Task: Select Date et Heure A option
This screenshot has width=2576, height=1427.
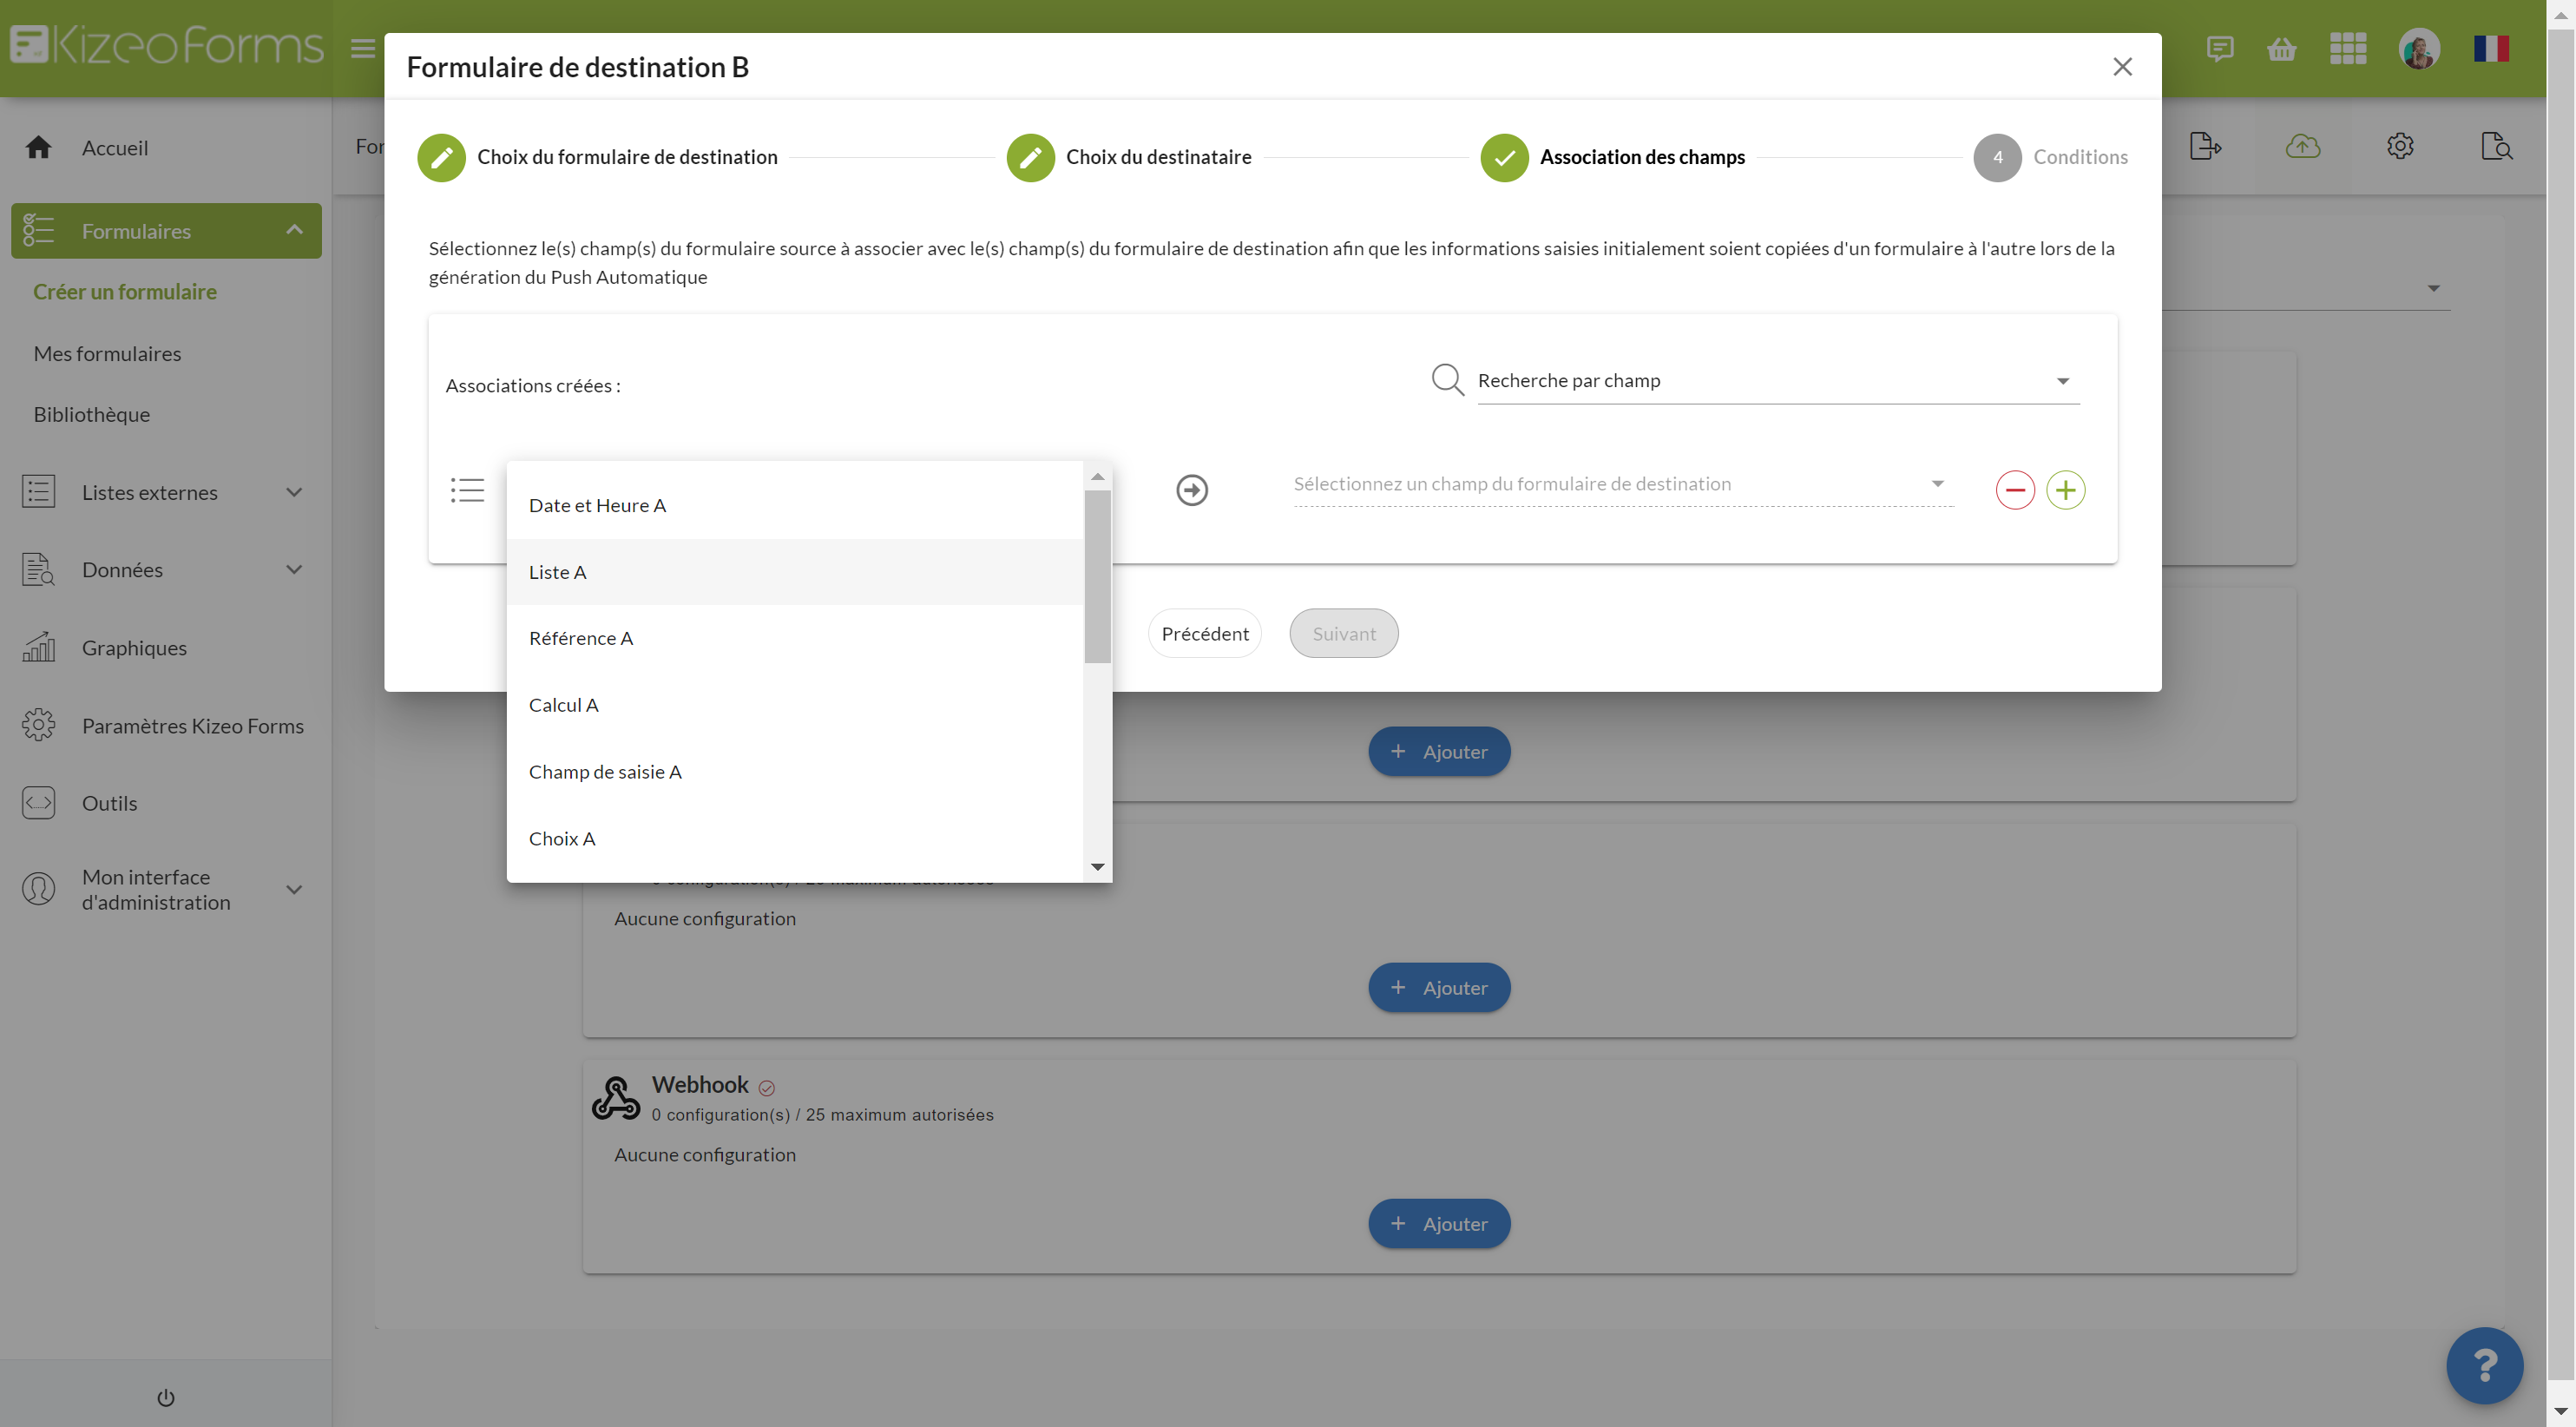Action: [x=795, y=505]
